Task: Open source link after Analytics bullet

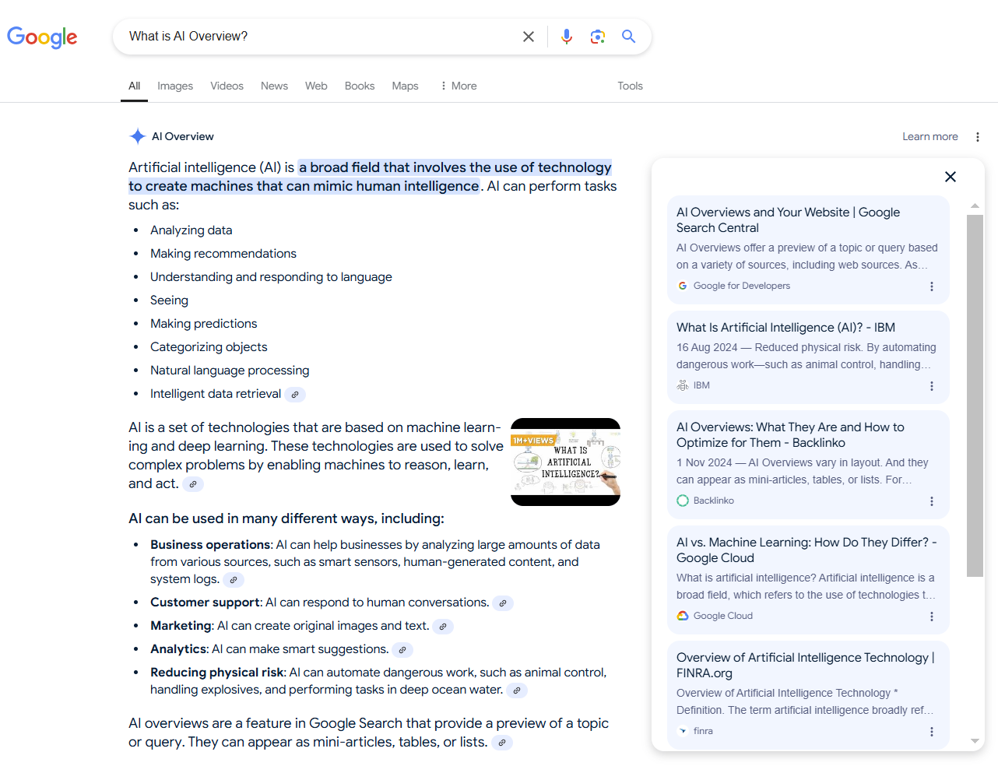Action: pyautogui.click(x=402, y=650)
